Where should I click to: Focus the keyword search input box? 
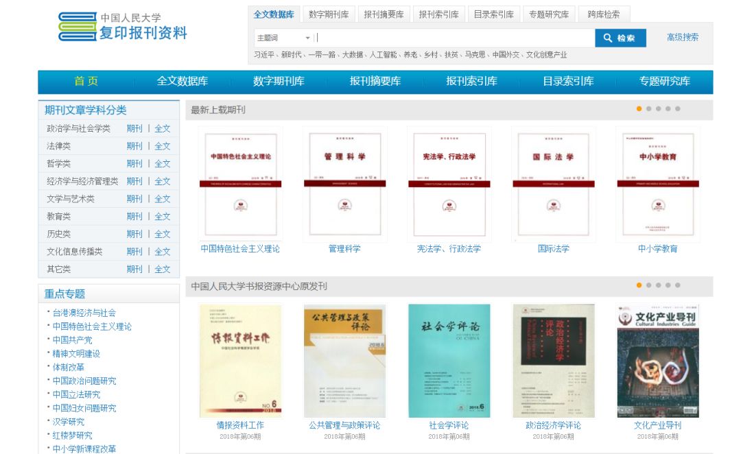454,38
